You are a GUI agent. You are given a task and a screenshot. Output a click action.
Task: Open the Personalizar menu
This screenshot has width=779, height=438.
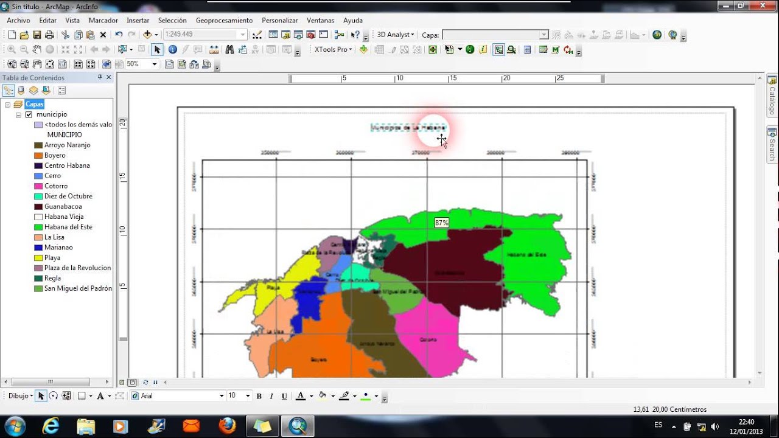click(x=280, y=20)
